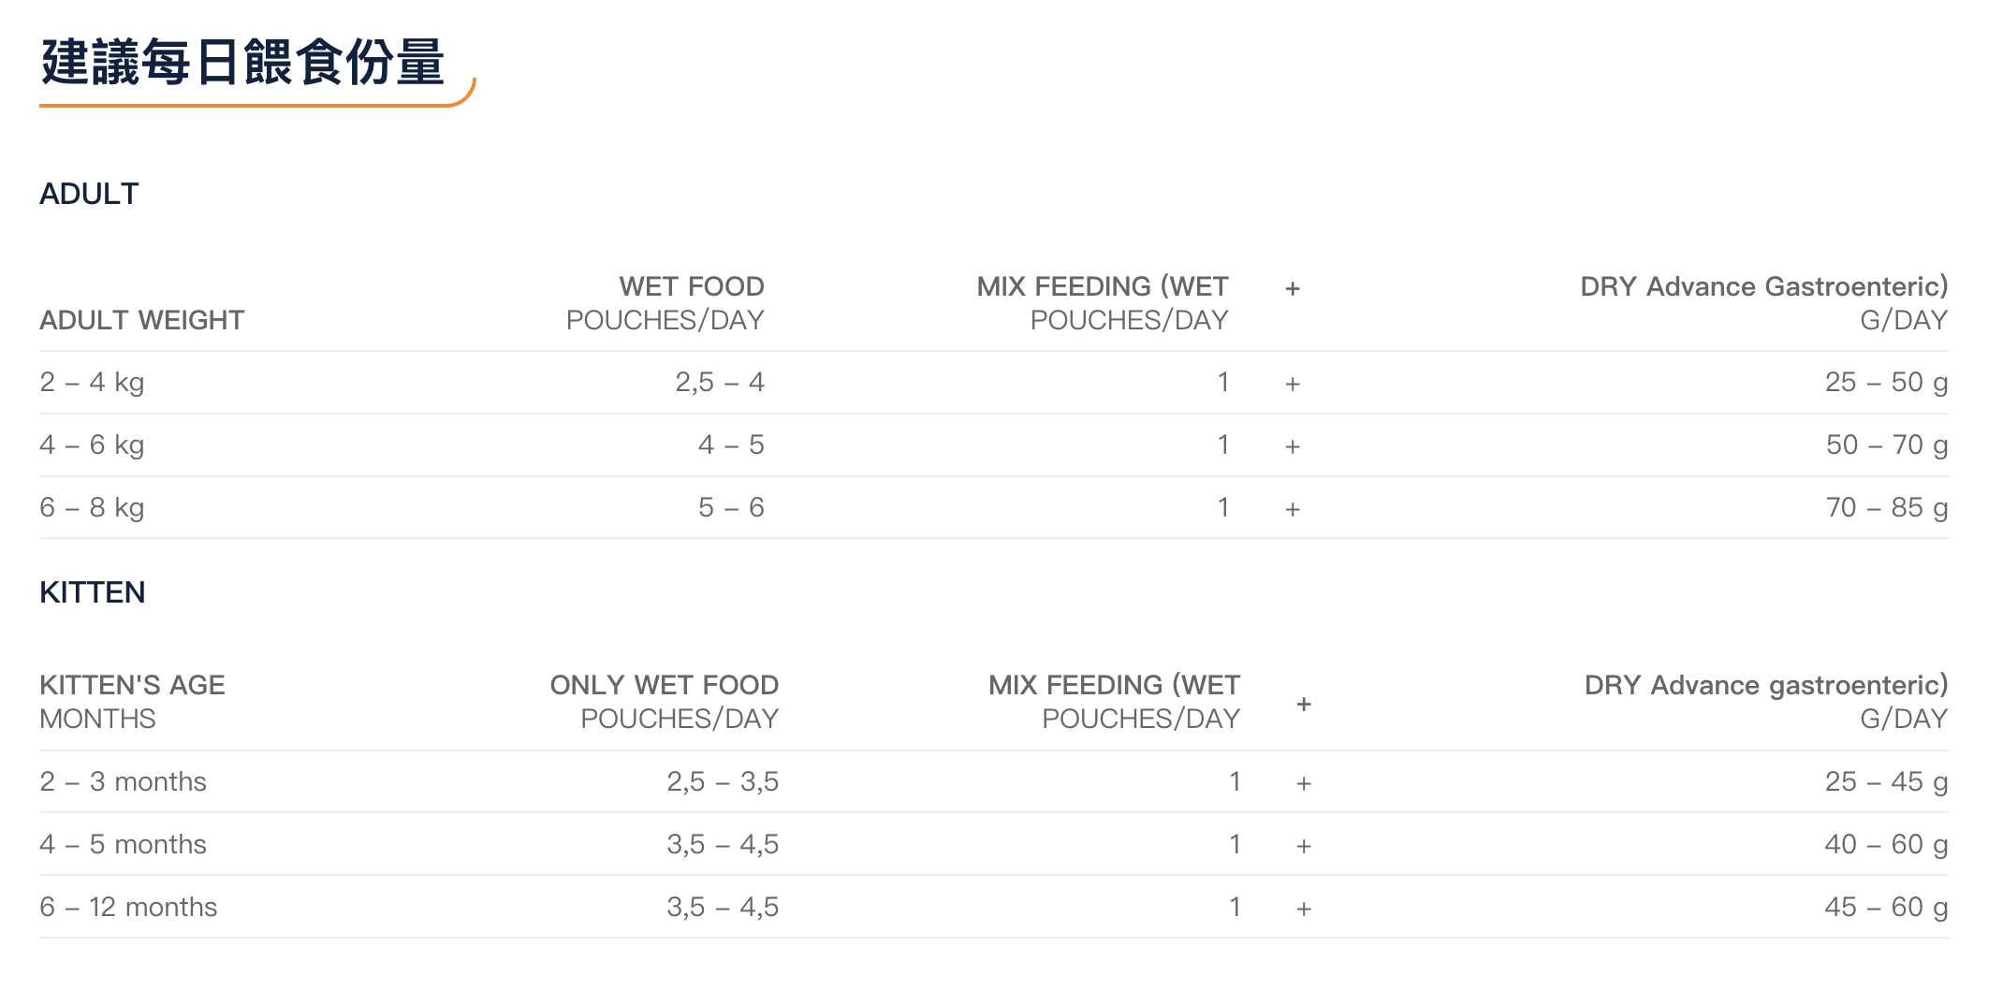Select the 25 – 45 g kitten value
Viewport: 2003px width, 990px height.
pos(1885,781)
